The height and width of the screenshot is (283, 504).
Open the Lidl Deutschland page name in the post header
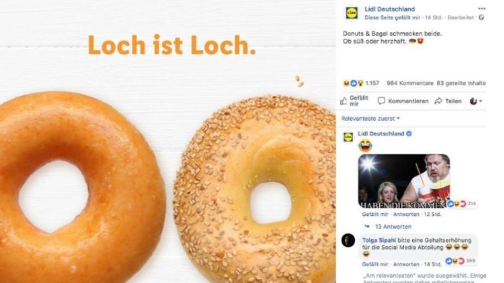coord(390,9)
